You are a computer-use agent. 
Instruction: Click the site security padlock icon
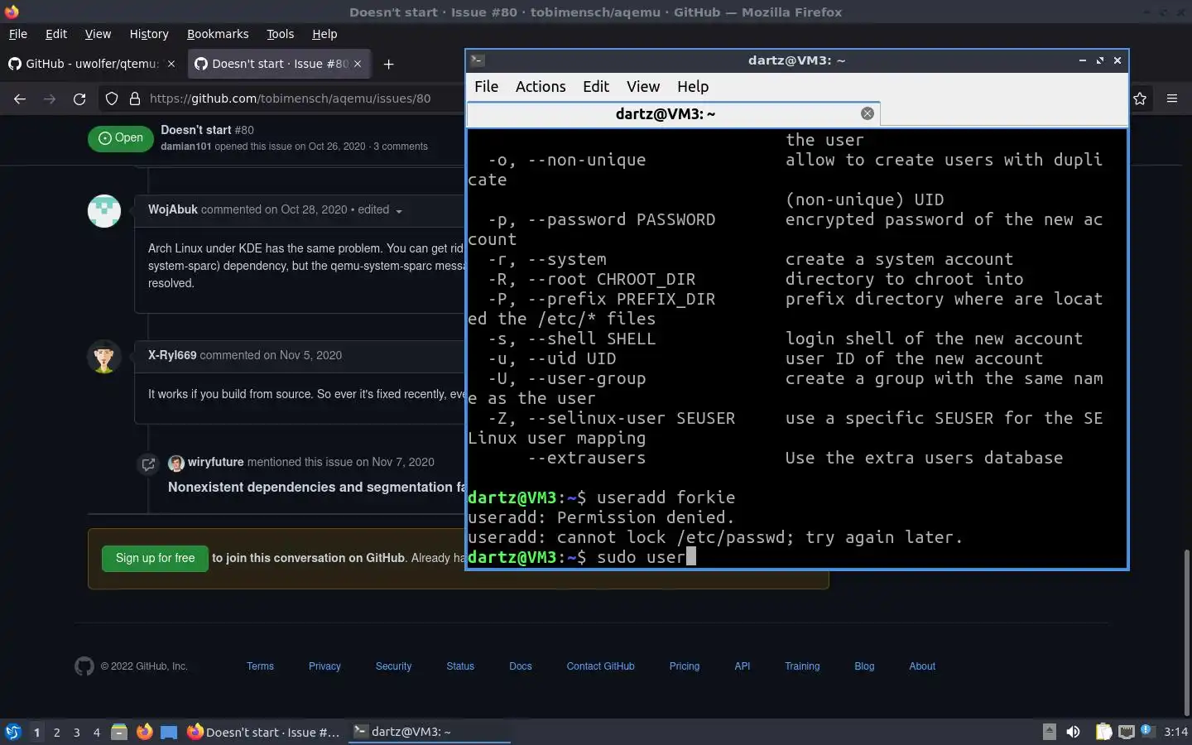(x=135, y=99)
